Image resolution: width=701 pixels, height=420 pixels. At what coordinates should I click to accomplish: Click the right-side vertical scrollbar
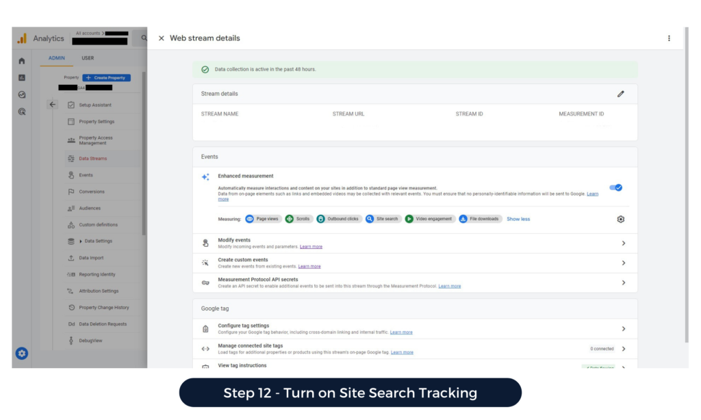[685, 185]
